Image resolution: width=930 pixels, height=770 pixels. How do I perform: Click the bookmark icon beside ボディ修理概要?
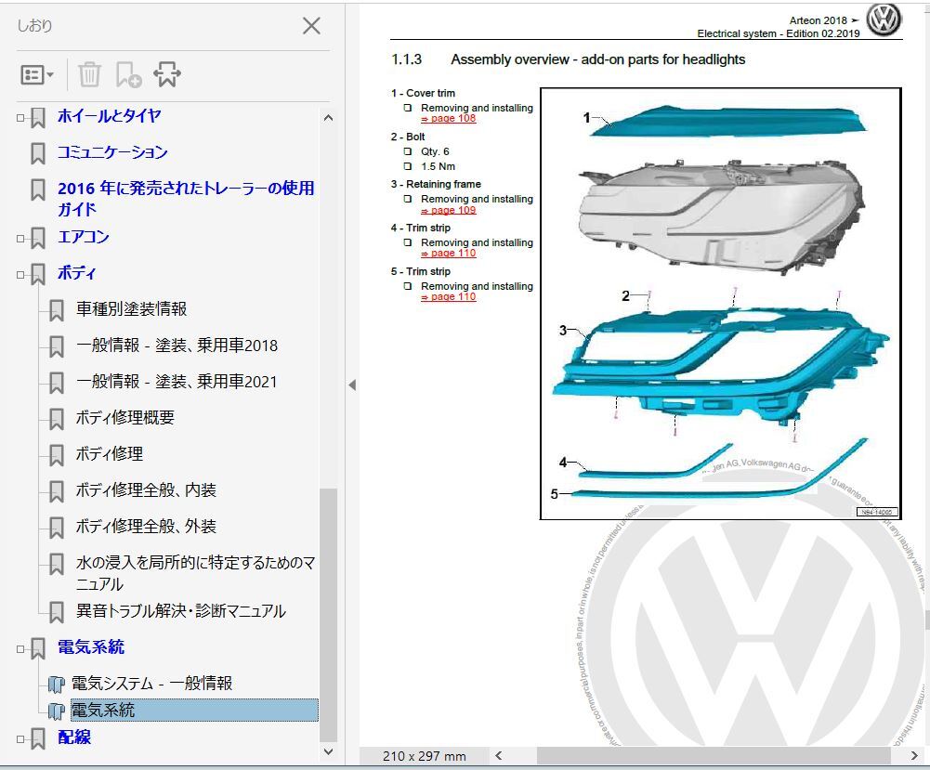pos(57,419)
